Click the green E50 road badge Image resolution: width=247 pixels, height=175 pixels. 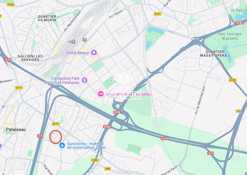238,111
